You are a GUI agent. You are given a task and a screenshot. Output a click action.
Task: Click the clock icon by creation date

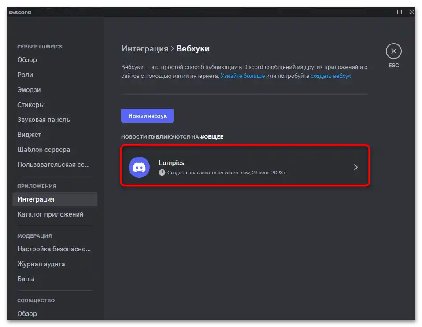click(x=162, y=173)
